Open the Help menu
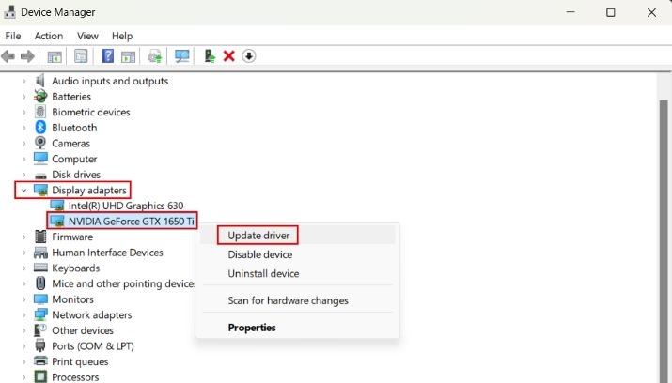The image size is (672, 383). (122, 36)
